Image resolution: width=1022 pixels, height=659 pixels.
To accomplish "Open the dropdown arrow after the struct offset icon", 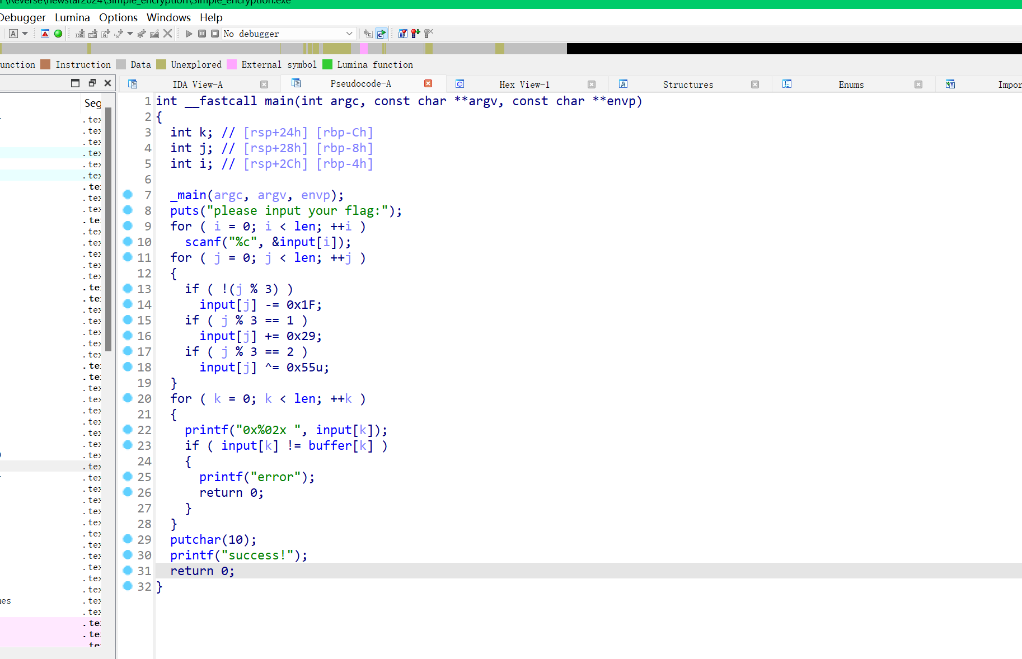I will (x=130, y=34).
